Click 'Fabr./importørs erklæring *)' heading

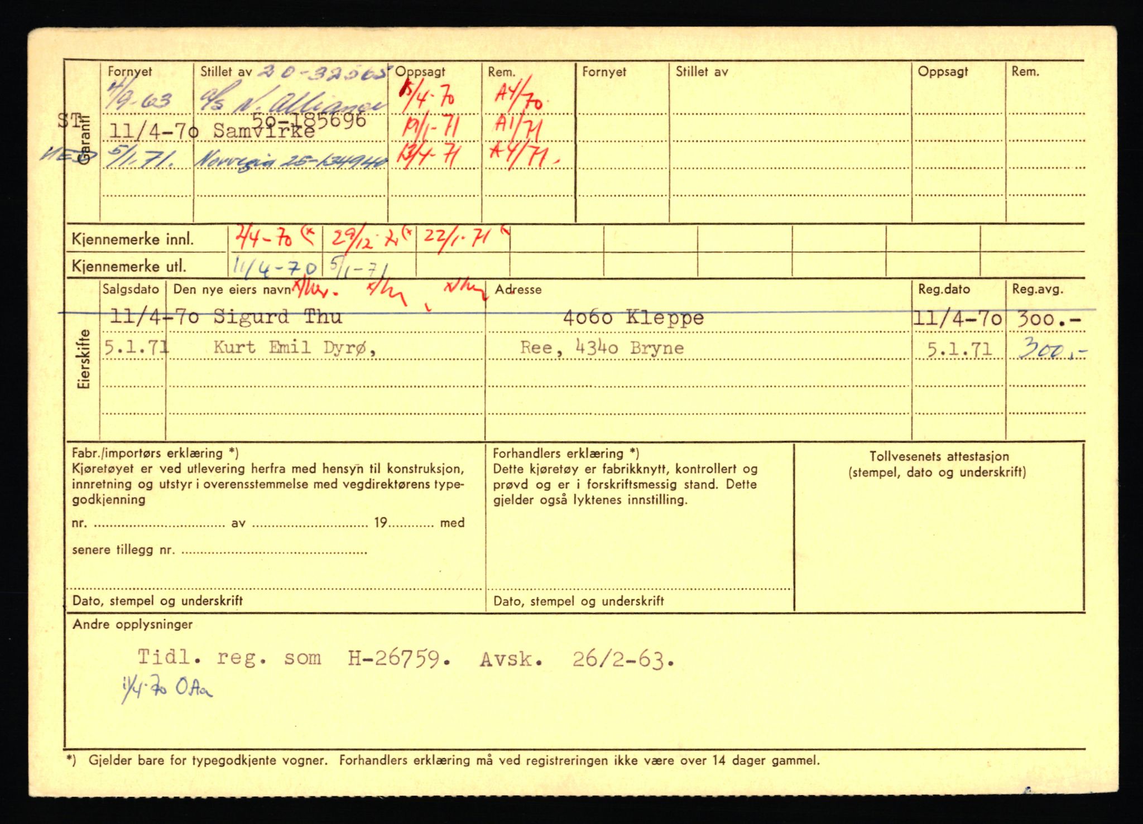[x=155, y=454]
